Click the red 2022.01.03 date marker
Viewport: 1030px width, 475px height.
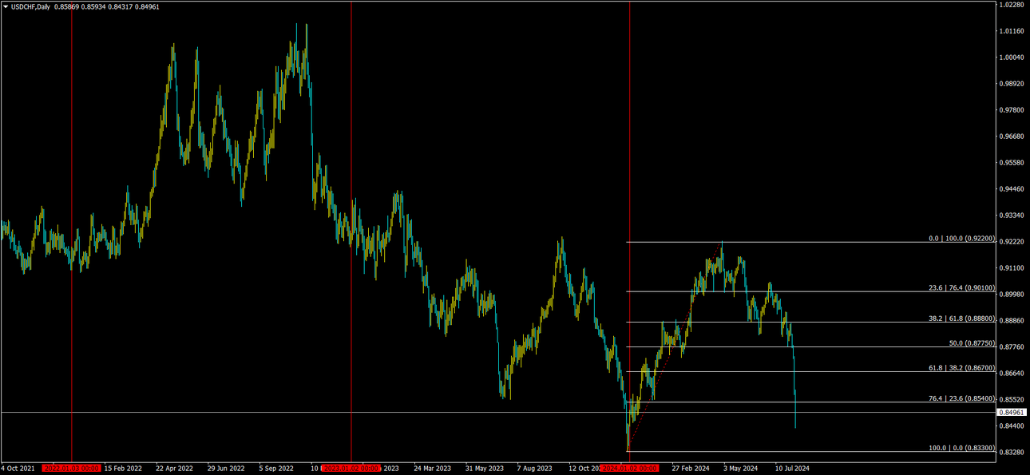click(72, 469)
